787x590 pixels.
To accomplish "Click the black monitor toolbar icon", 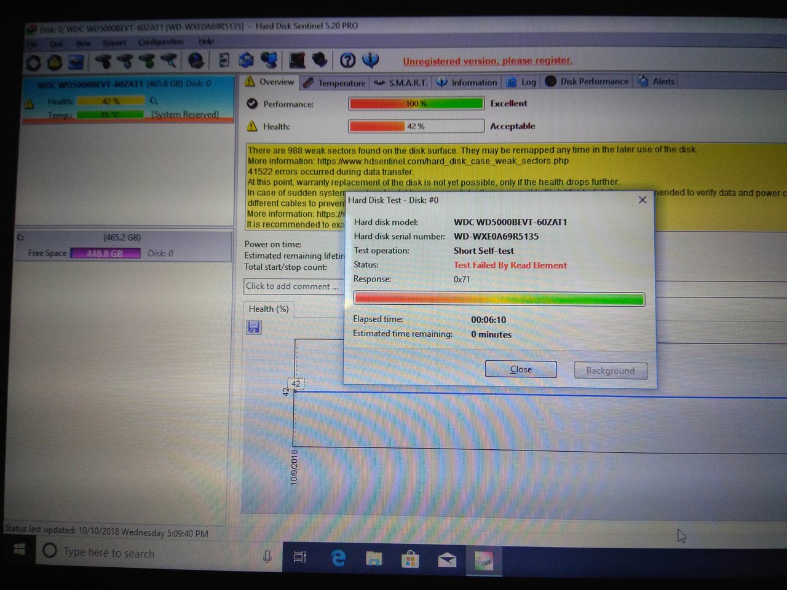I will point(298,60).
